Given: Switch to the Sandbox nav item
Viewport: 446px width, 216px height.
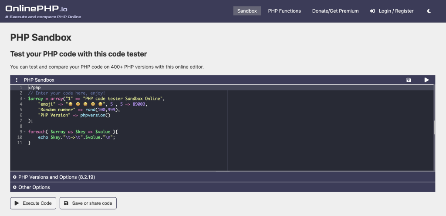Looking at the screenshot, I should click(247, 11).
